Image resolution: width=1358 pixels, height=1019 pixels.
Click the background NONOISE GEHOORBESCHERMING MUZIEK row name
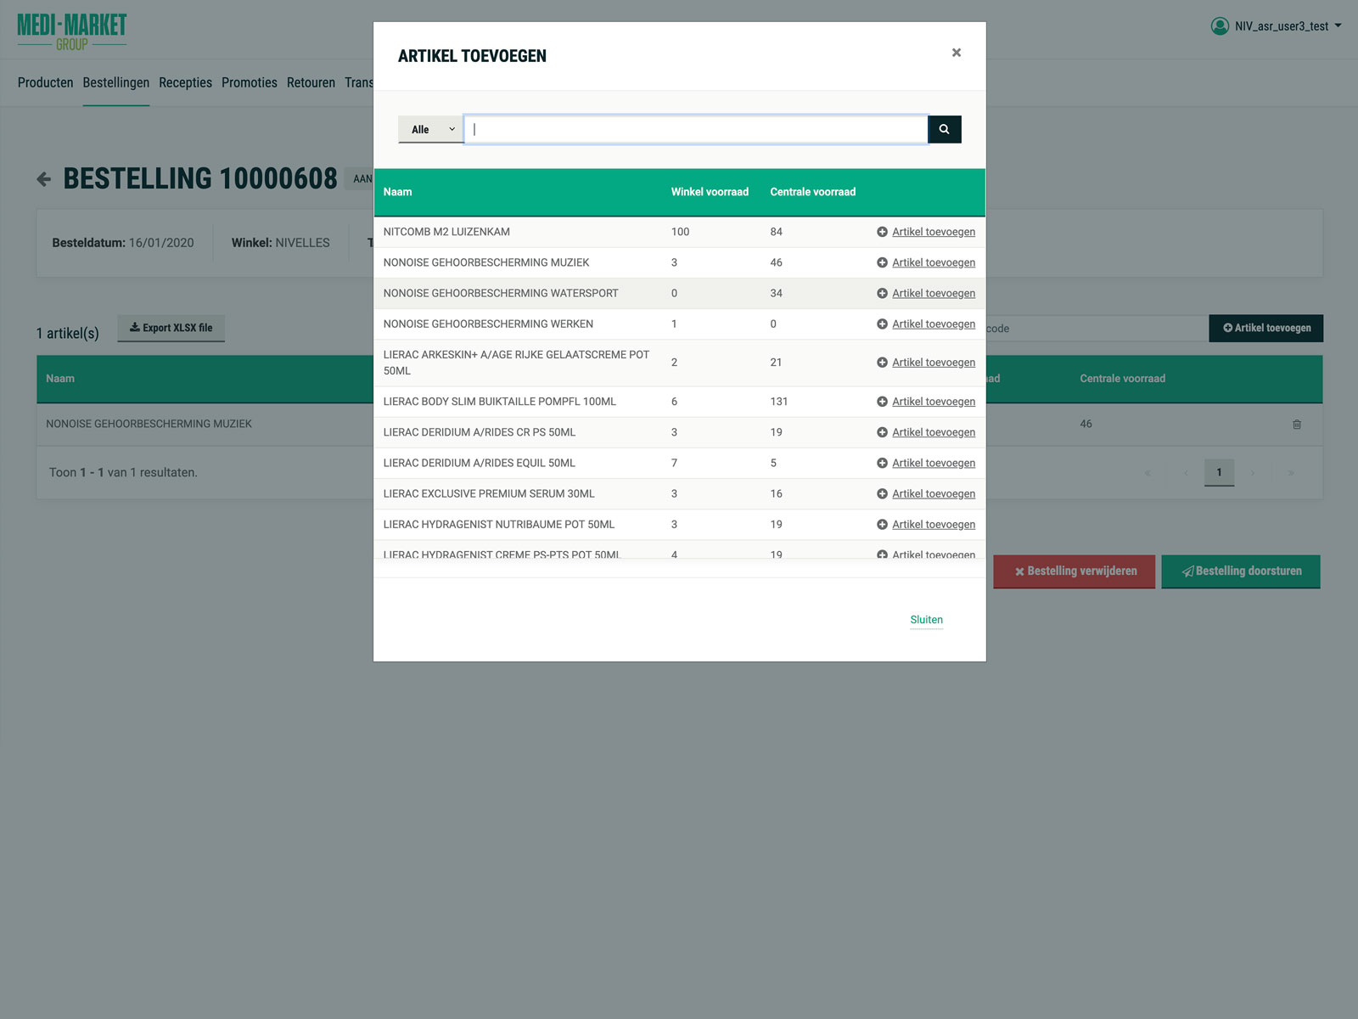[149, 424]
